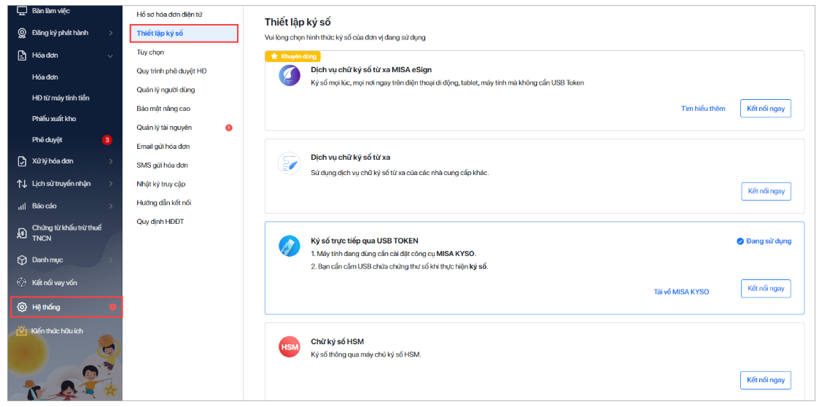Click the MISA eSign purple logo icon
Viewport: 819px width, 407px height.
tap(290, 76)
